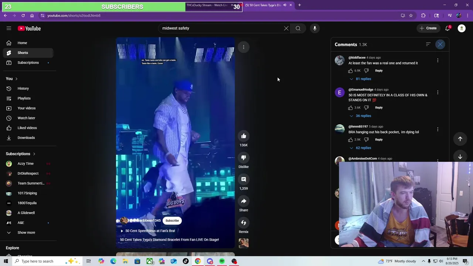Viewport: 473px width, 266px height.
Task: Subscribe to the Short's channel
Action: pyautogui.click(x=172, y=221)
